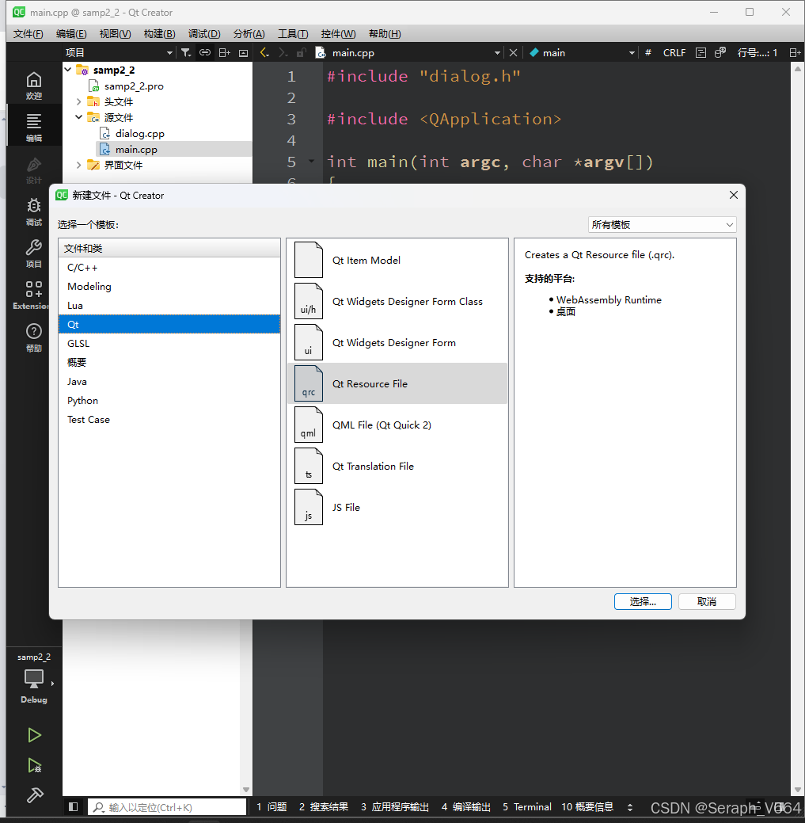Open the 帮助(H) menu
Screen dimensions: 805x823
(x=385, y=33)
